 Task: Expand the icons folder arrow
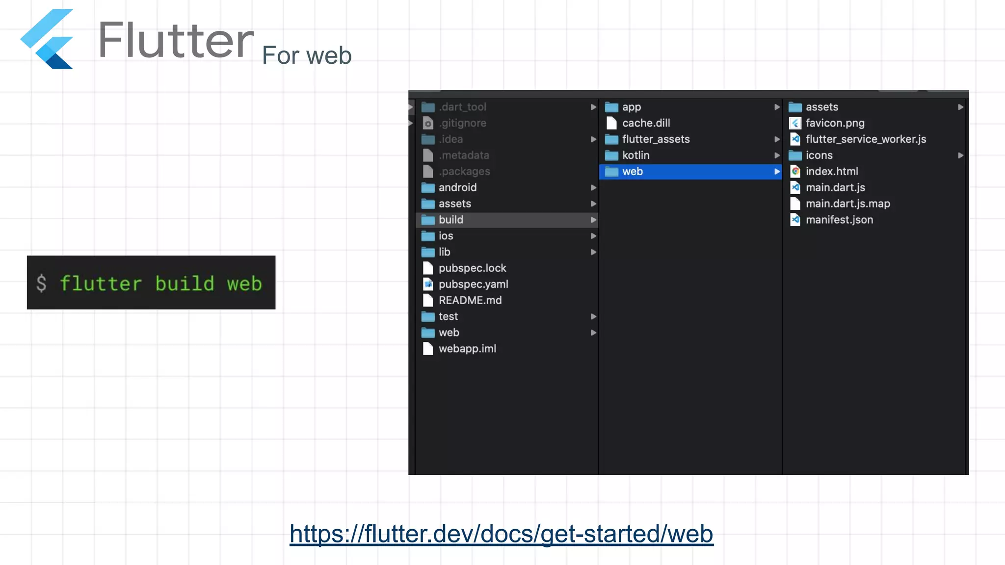click(960, 155)
